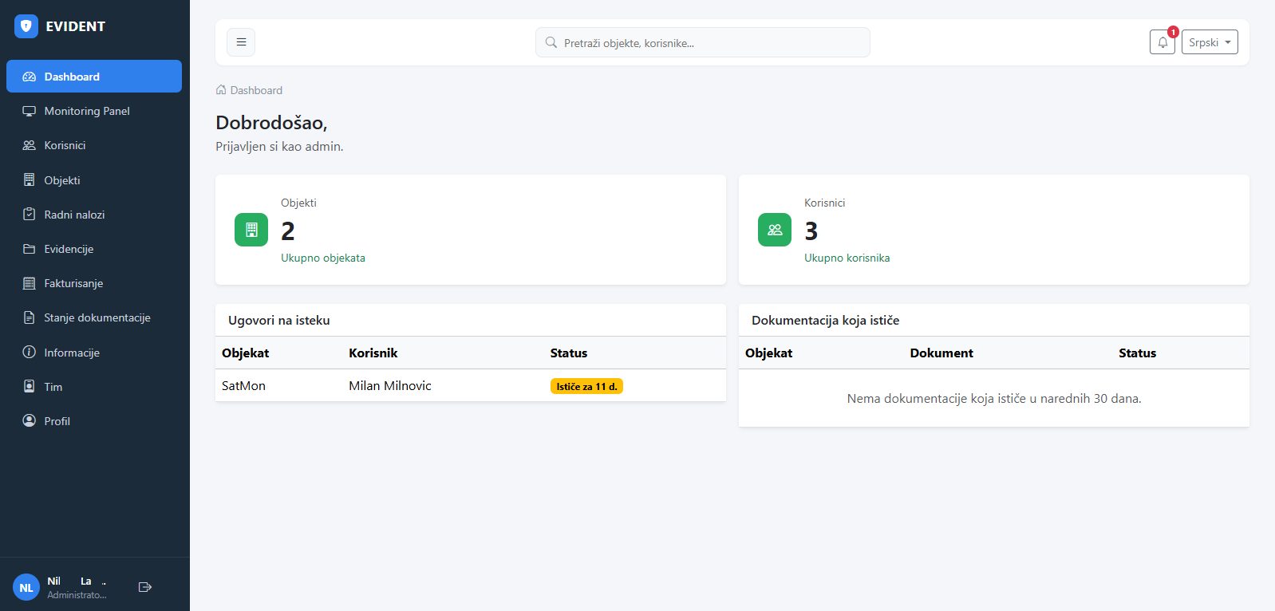Viewport: 1275px width, 611px height.
Task: Toggle the sidebar with the hamburger button
Action: (x=241, y=42)
